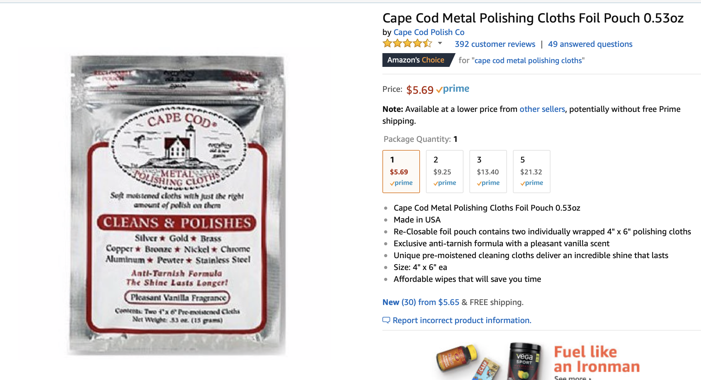Open New (30) from $5.65 offers link
Screen dimensions: 701x380
(x=421, y=302)
